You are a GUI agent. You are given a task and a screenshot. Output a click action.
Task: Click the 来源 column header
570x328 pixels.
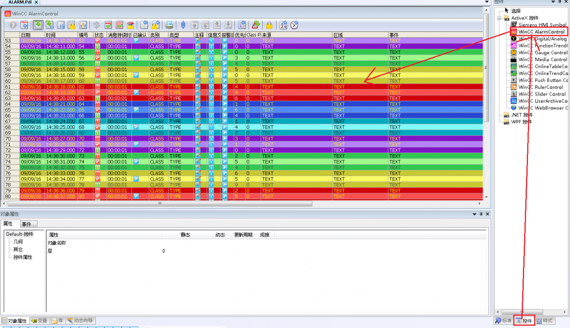(296, 35)
